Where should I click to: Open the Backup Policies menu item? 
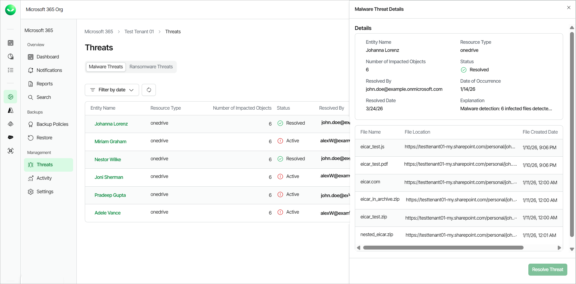52,124
